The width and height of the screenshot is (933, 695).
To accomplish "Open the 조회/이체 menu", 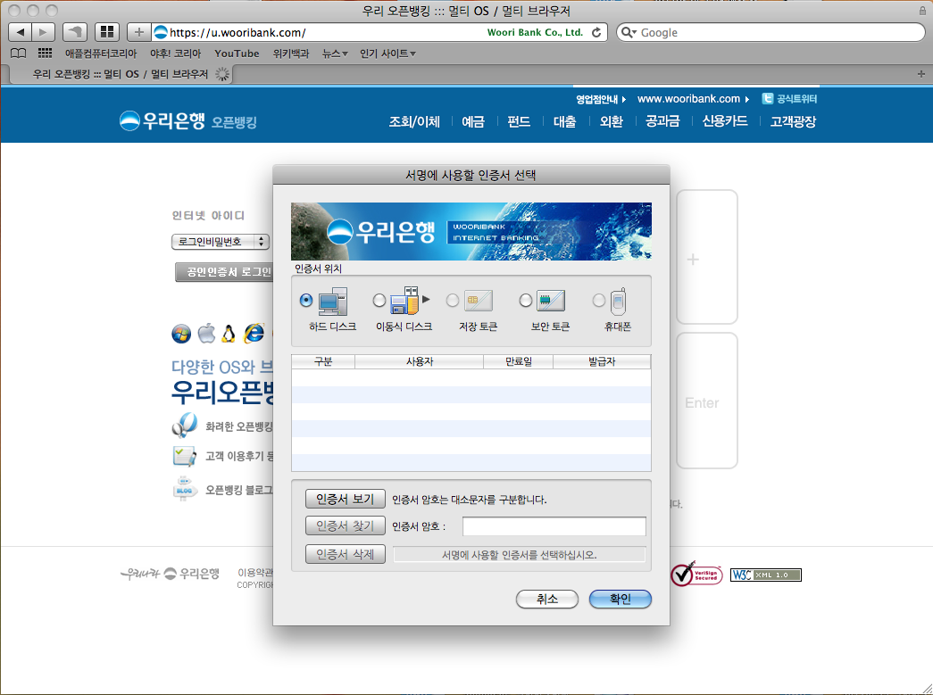I will coord(414,121).
